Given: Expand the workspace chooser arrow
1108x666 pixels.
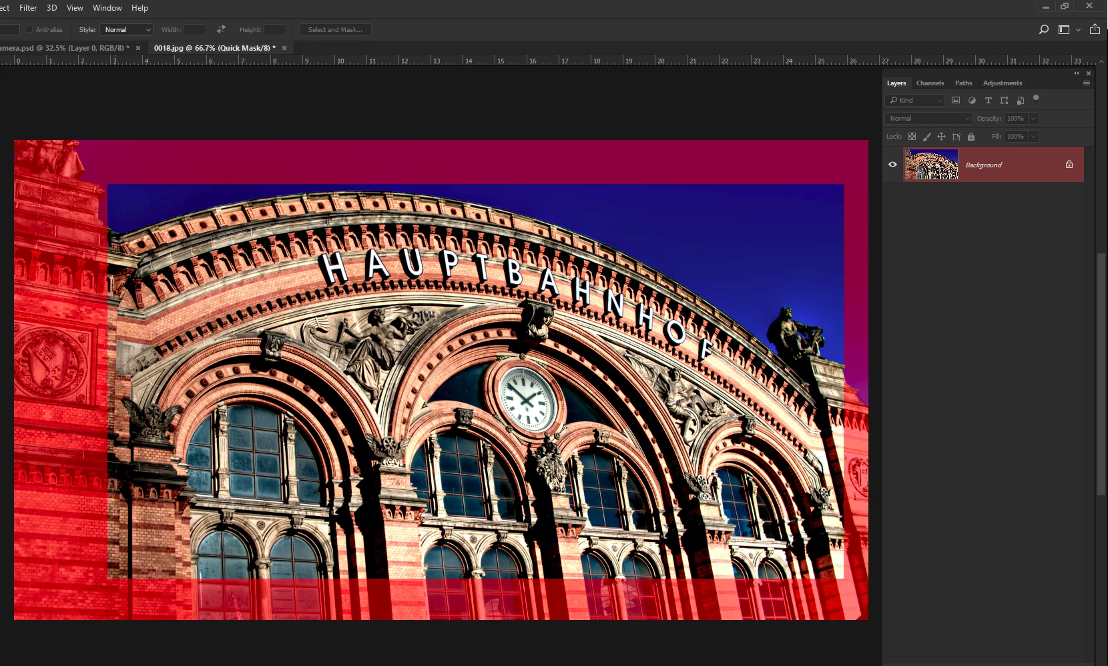Looking at the screenshot, I should coord(1078,30).
